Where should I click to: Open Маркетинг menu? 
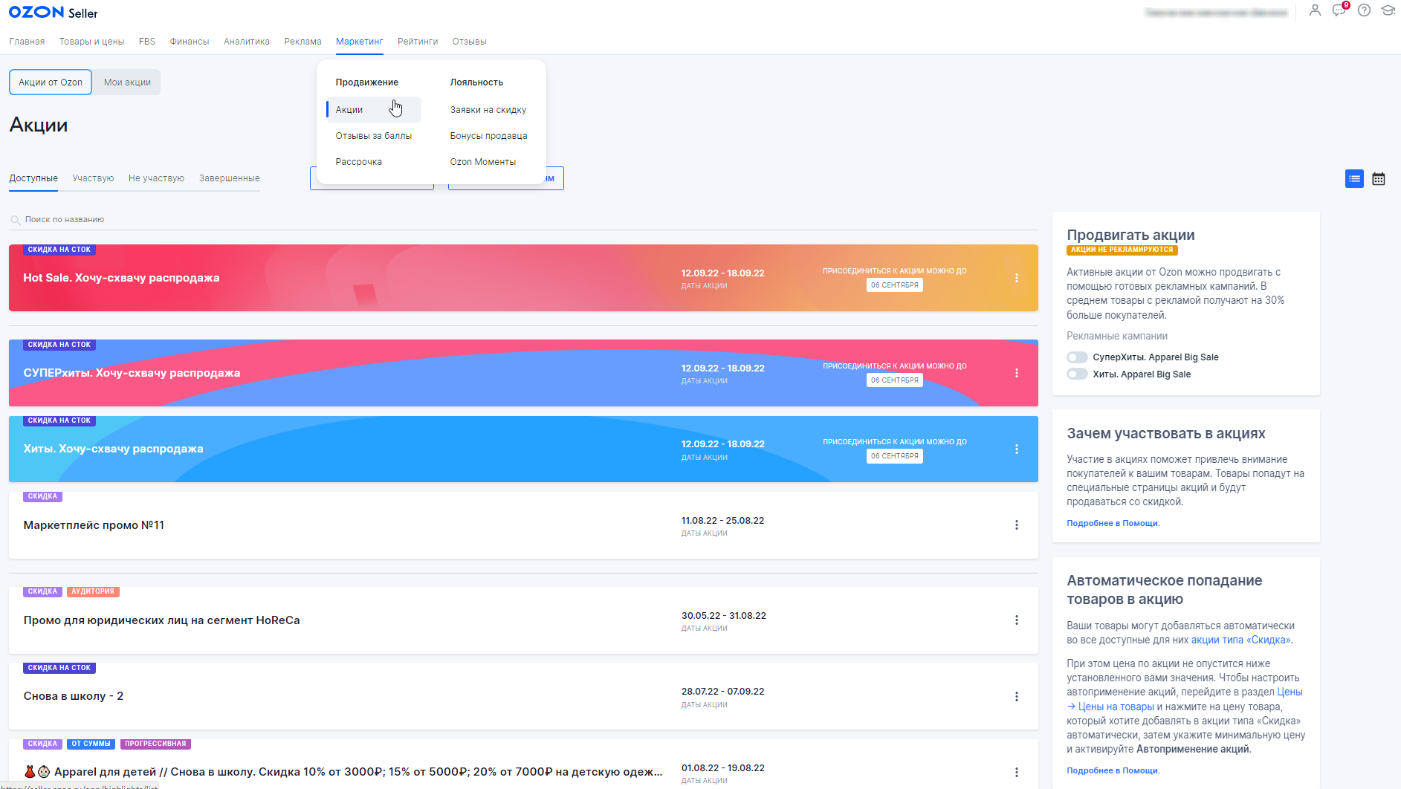[x=360, y=42]
